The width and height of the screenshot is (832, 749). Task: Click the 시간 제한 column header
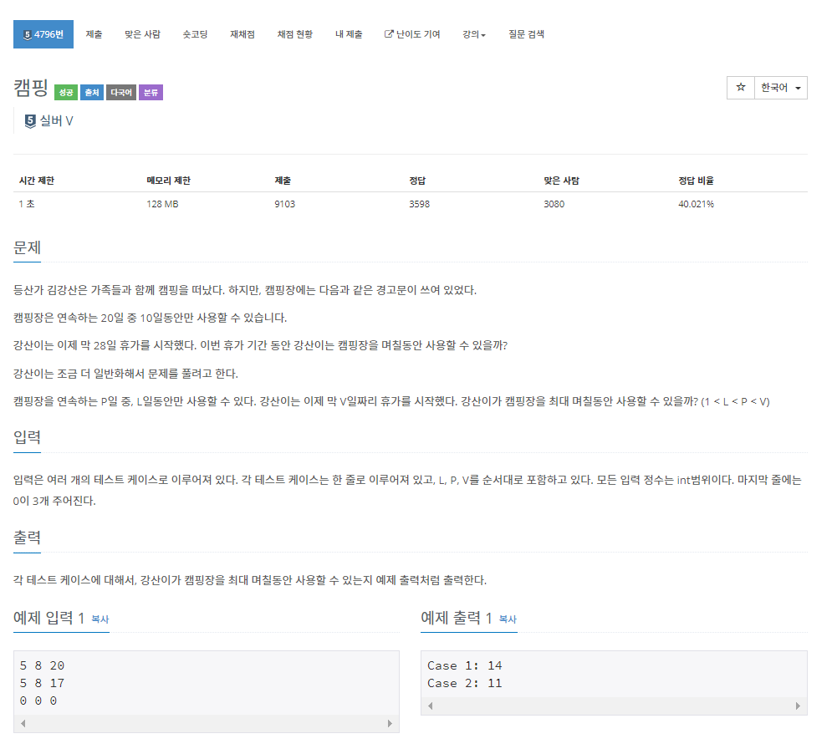37,181
